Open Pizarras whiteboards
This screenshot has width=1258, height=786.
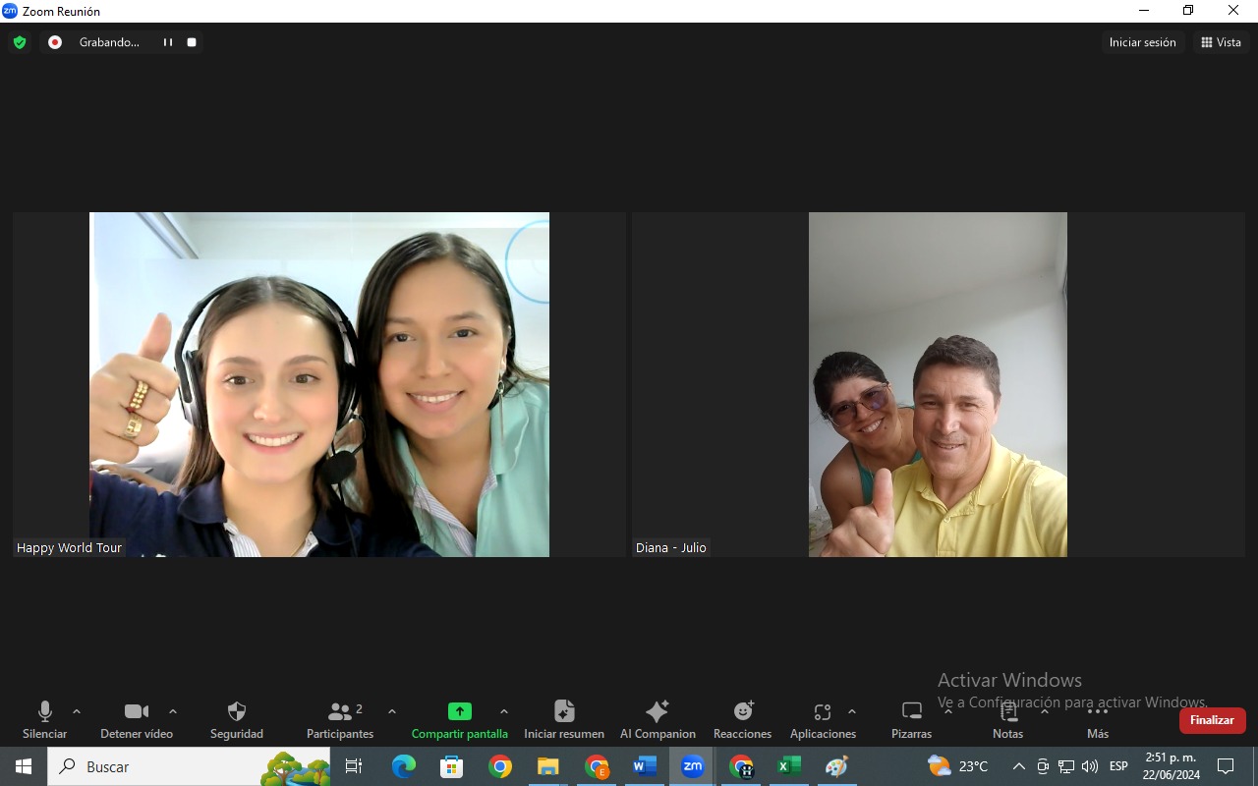[x=911, y=720]
